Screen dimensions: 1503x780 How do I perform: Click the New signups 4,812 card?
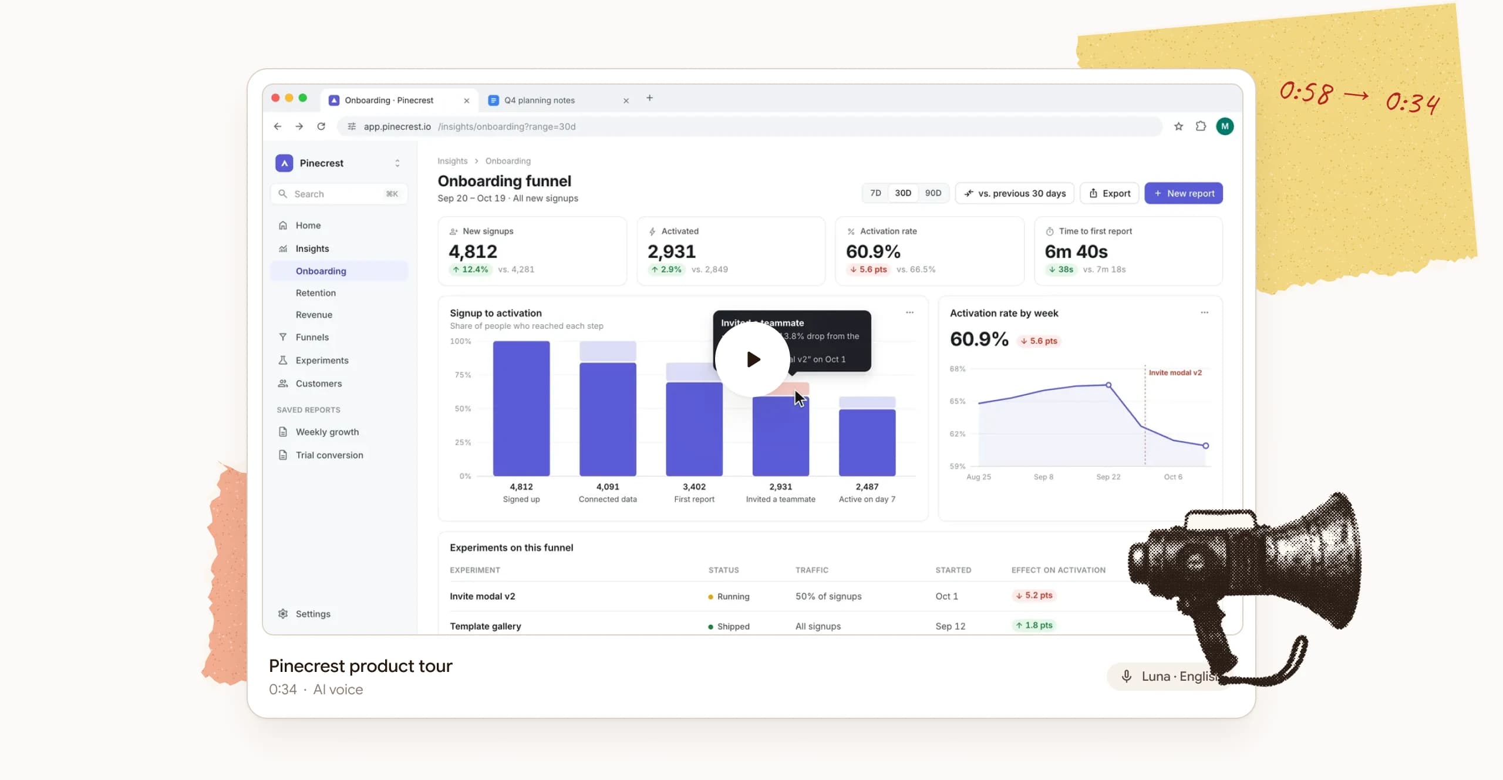point(532,251)
